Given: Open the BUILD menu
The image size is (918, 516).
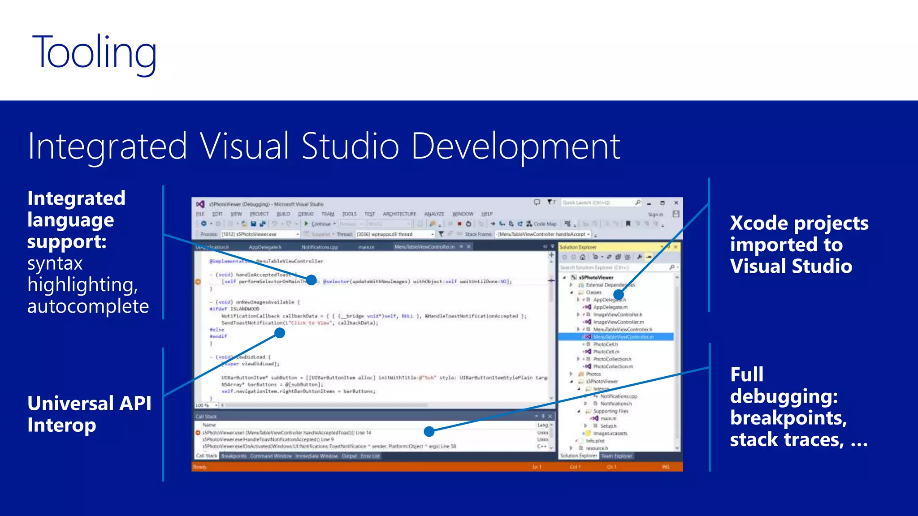Looking at the screenshot, I should click(283, 214).
